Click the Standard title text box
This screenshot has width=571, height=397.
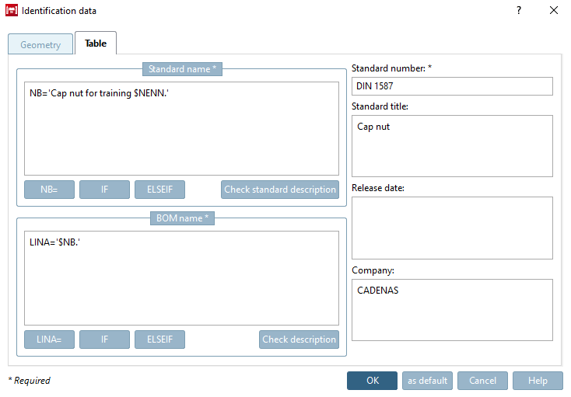tap(452, 146)
